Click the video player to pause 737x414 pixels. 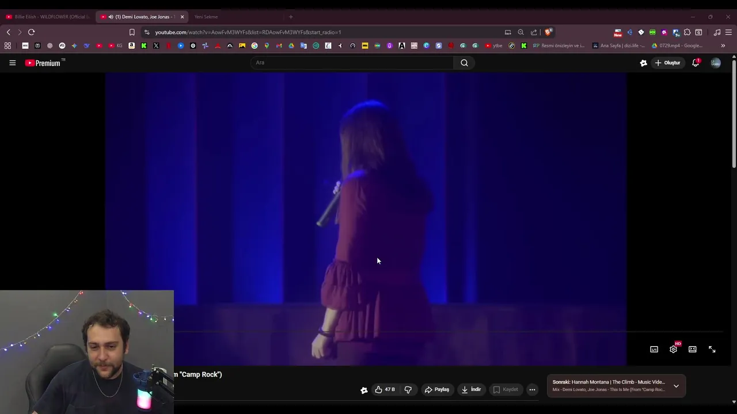[x=366, y=218]
